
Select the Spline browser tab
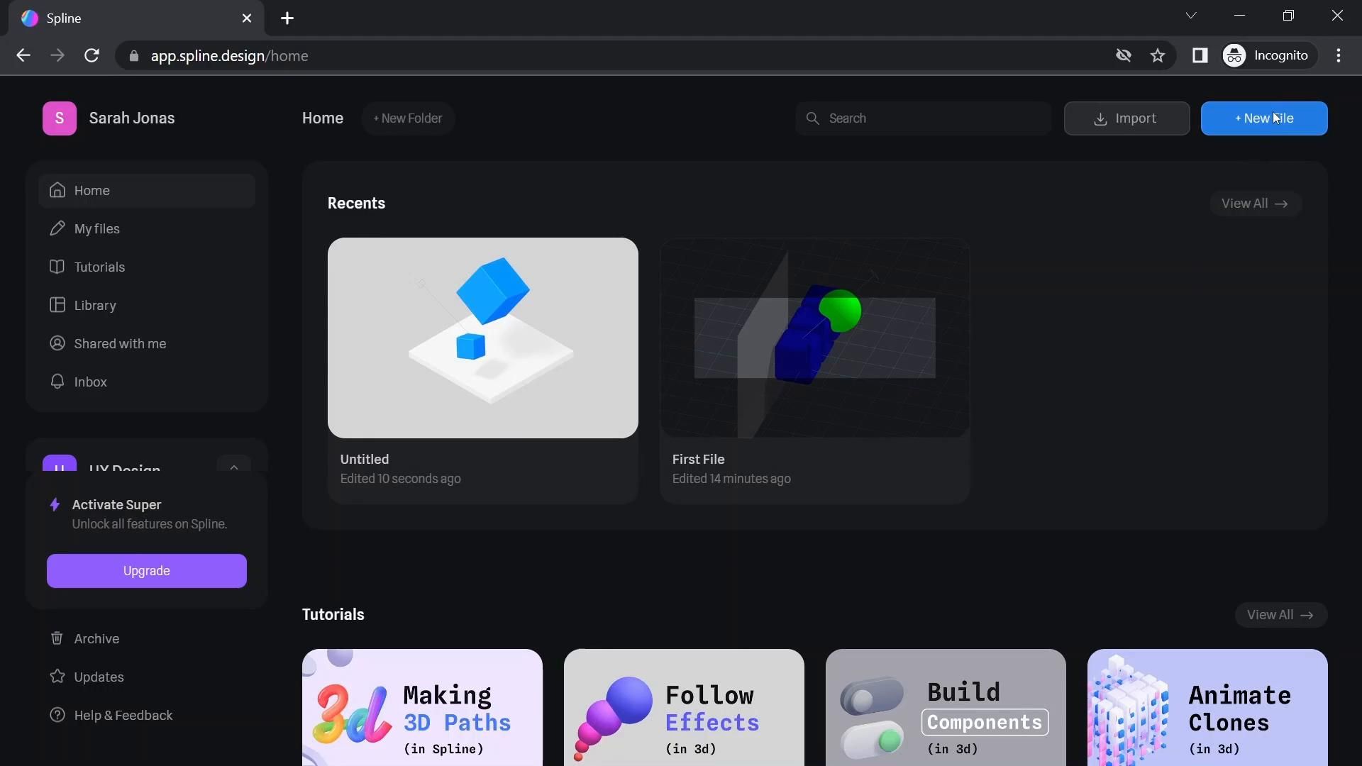pos(136,18)
